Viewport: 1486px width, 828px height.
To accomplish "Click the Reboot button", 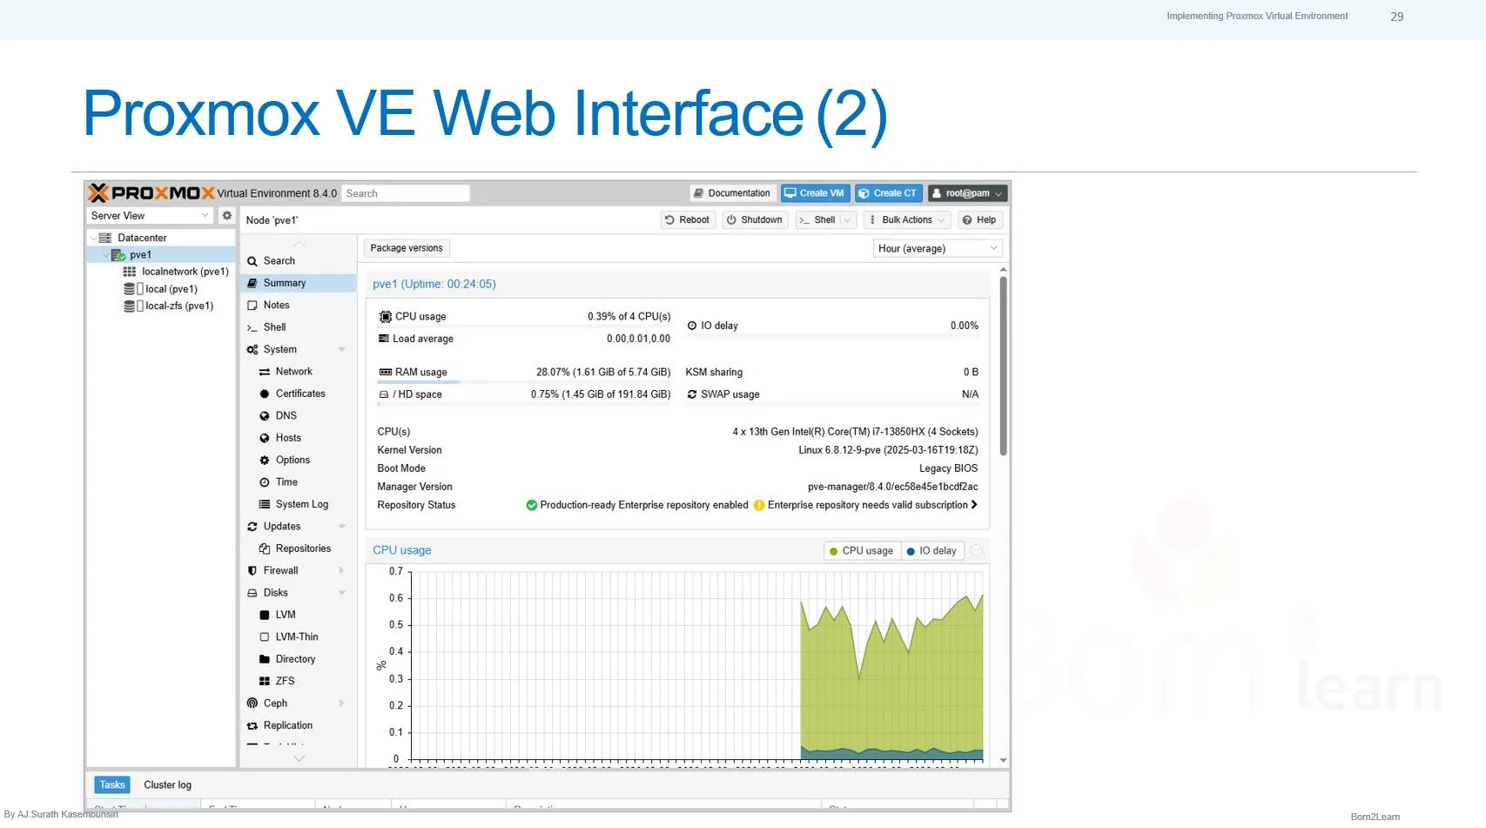I will (687, 220).
